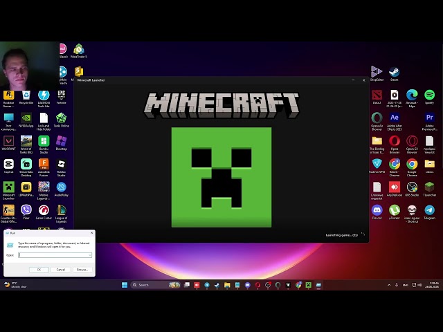The width and height of the screenshot is (443, 332).
Task: Select the Viber desktop icon
Action: coord(26,212)
